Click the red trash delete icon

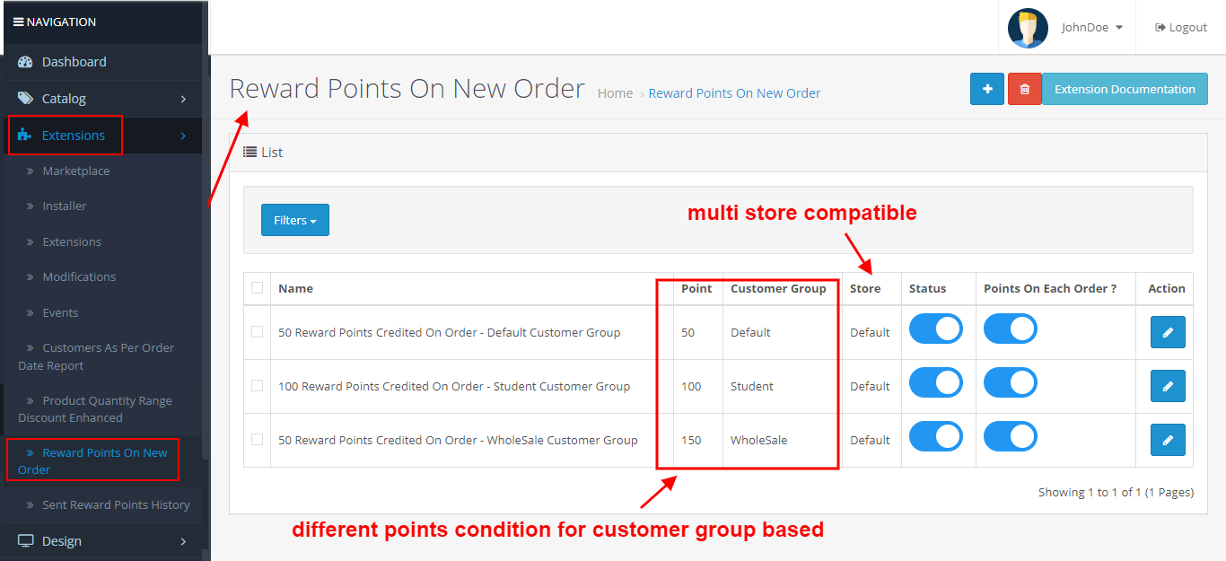[1024, 90]
